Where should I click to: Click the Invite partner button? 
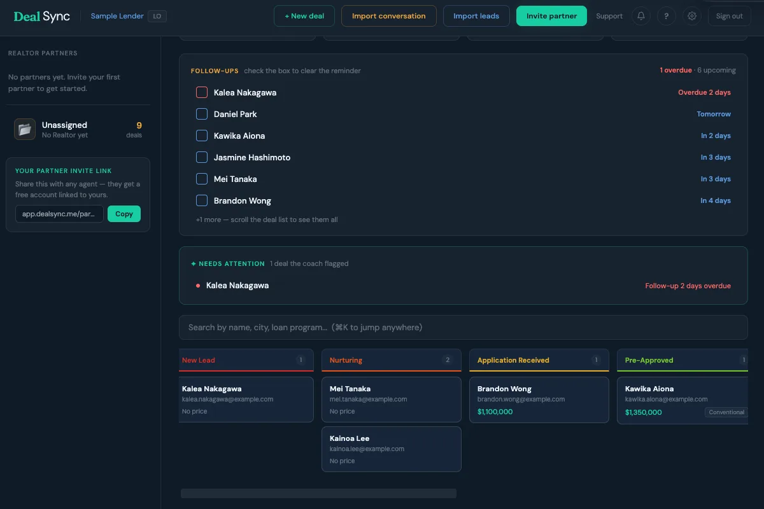(x=551, y=16)
